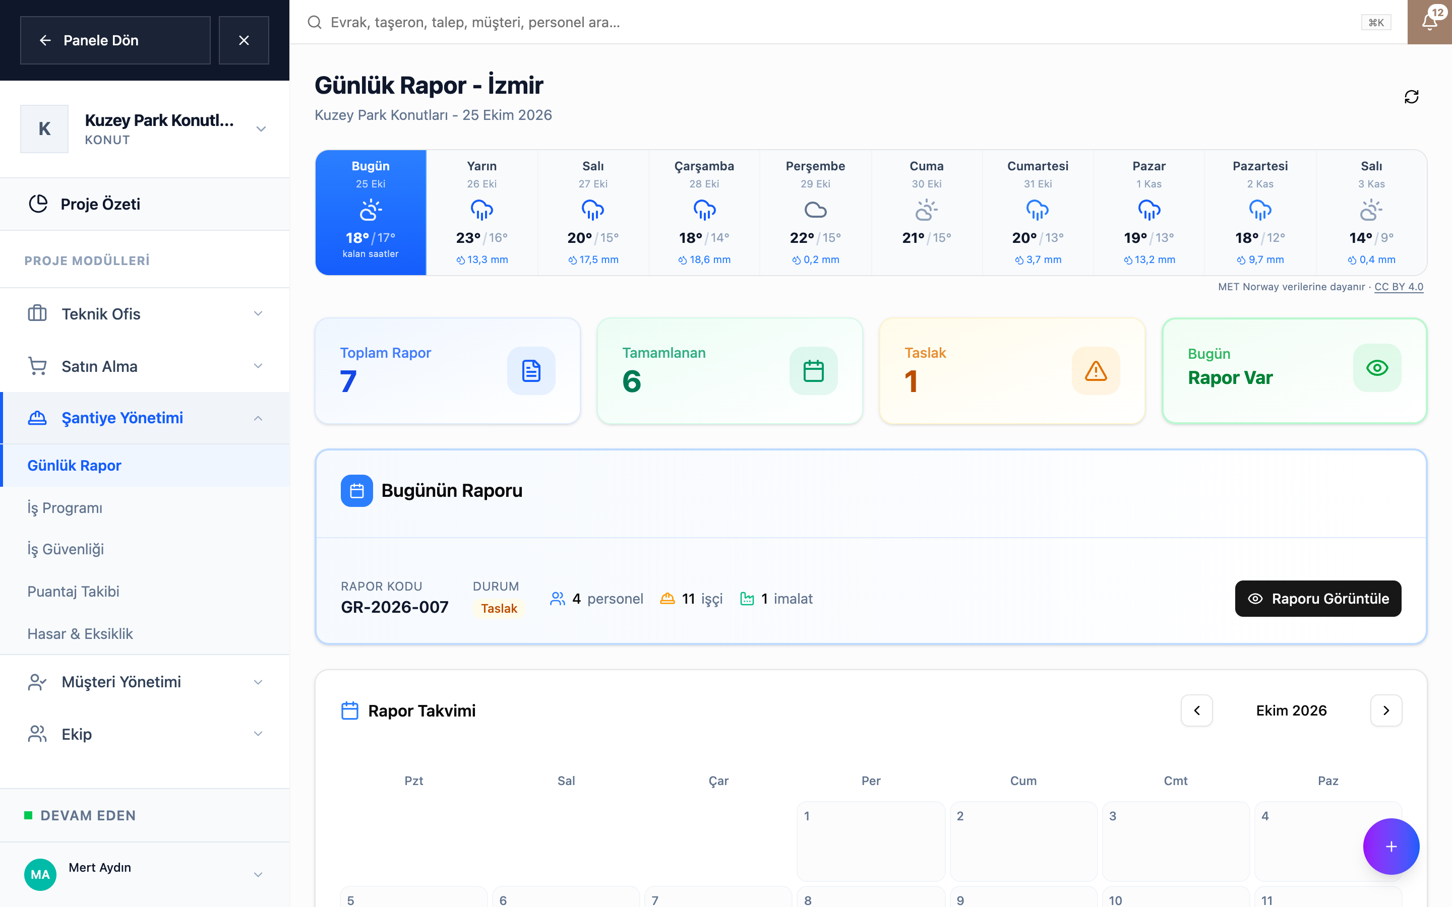Open the İş Güvenliği menu item
Image resolution: width=1452 pixels, height=907 pixels.
click(145, 549)
